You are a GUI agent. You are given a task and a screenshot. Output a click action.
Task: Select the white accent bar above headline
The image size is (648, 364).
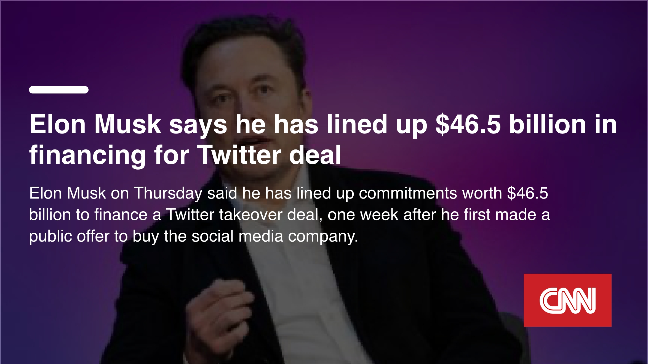[x=59, y=90]
